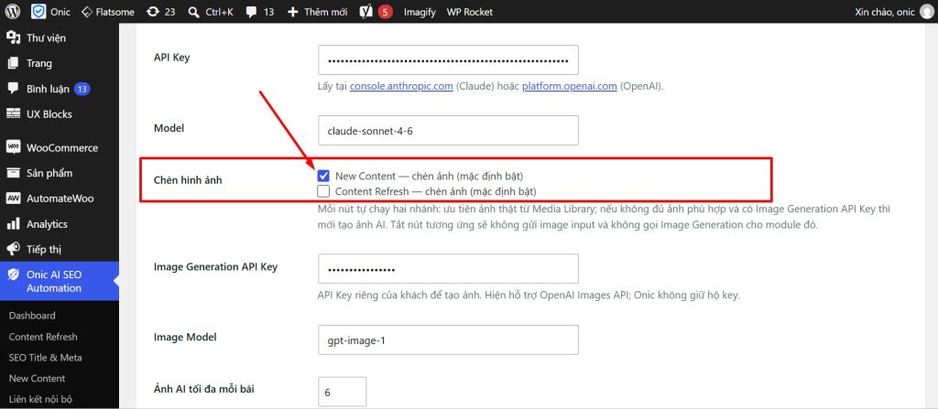Open console.anthropic.com link
The image size is (938, 409).
[401, 86]
